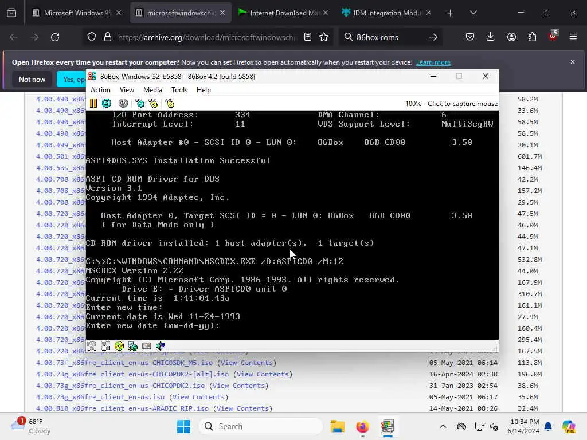Close the microsoftwindowschic tab
The height and width of the screenshot is (440, 587).
coord(222,13)
